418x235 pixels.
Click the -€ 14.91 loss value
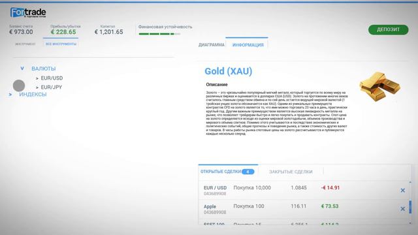coord(330,187)
